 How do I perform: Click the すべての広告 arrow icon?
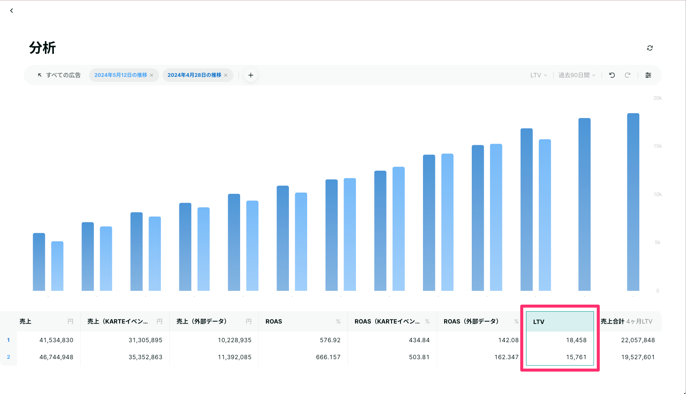(x=40, y=75)
